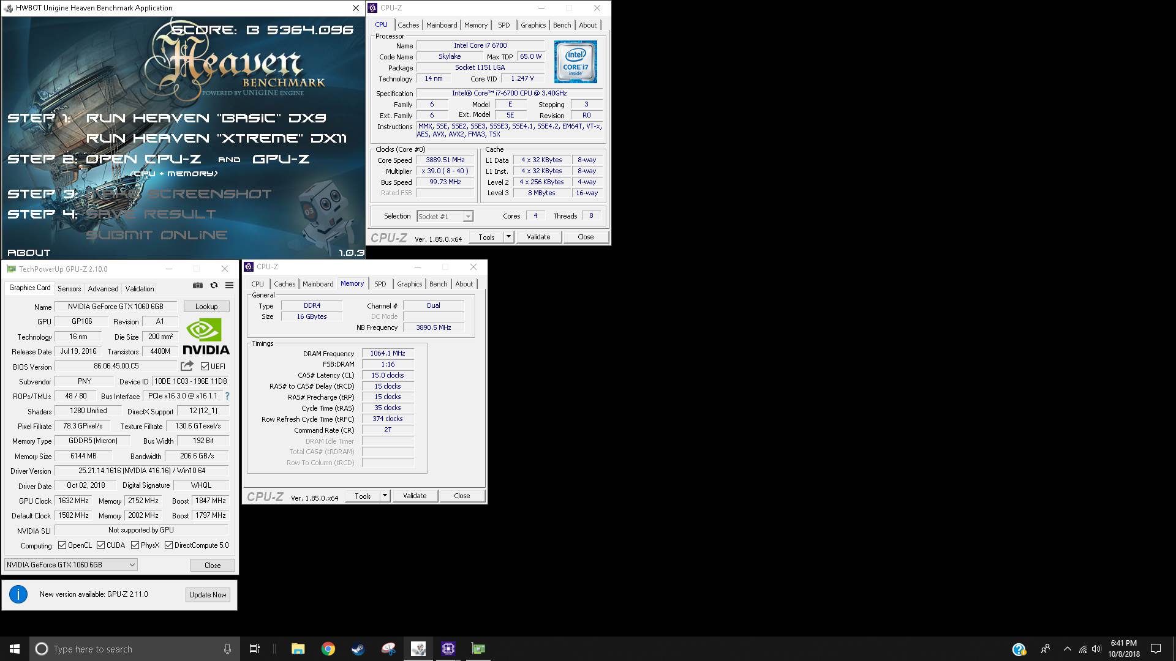
Task: Open Action Center notifications
Action: pos(1156,649)
